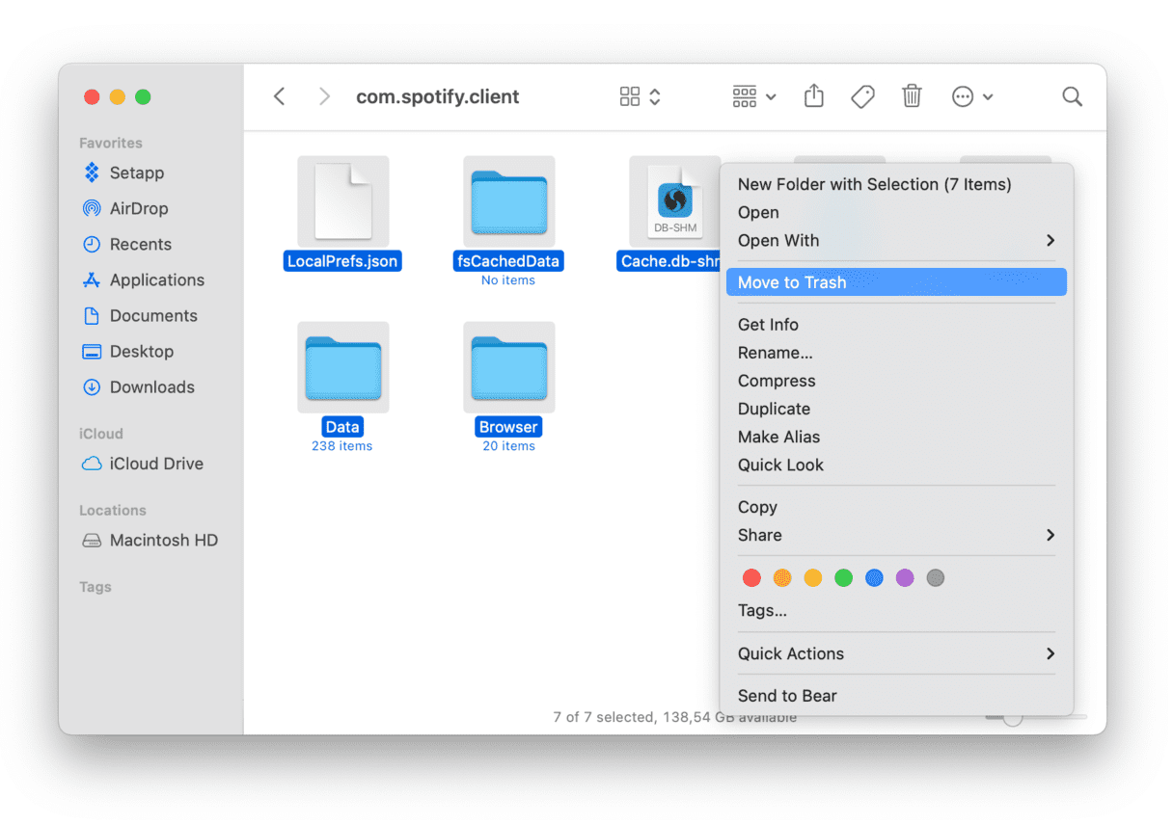Expand the Open With submenu
Screen dimensions: 1173x824
pos(895,241)
